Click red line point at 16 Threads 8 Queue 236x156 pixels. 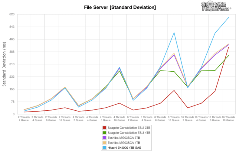[215, 91]
